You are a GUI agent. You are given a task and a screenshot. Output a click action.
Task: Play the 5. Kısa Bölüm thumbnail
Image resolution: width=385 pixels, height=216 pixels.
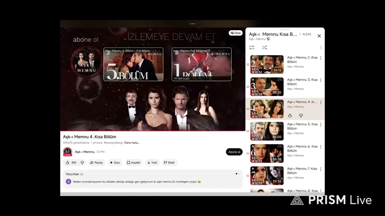[x=267, y=131]
